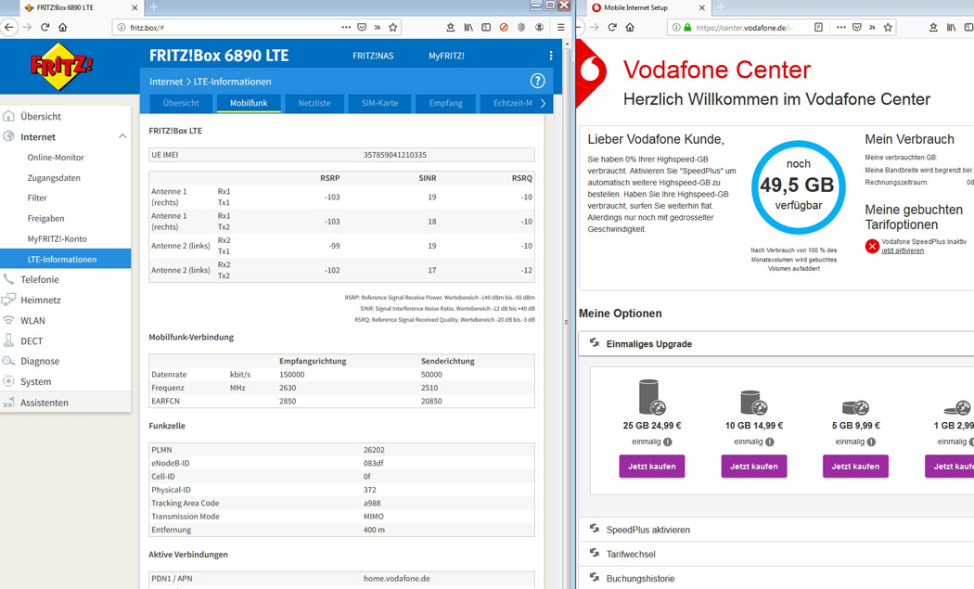Bookmark the Vodafone Center page with the star
This screenshot has width=974, height=589.
coord(888,27)
